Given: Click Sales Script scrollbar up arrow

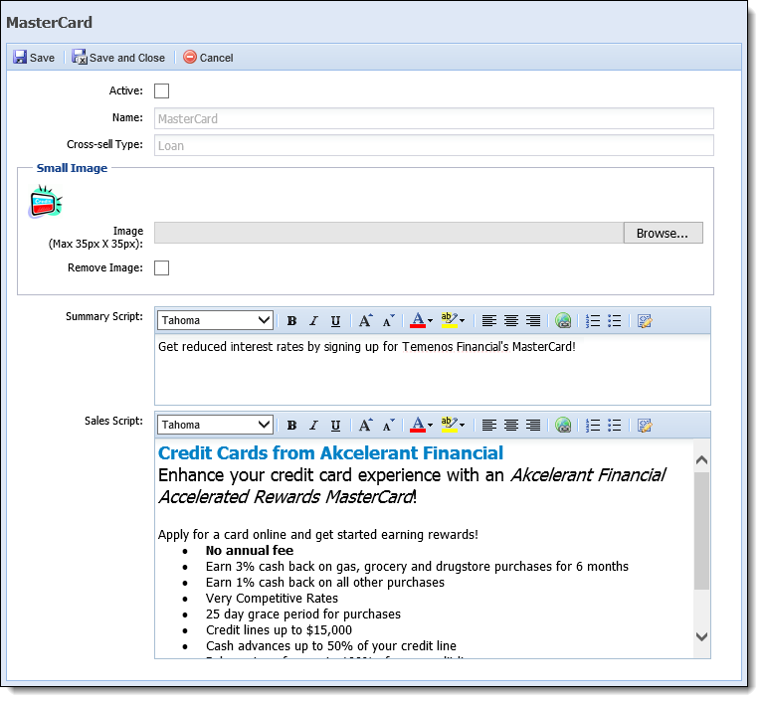Looking at the screenshot, I should [x=701, y=460].
